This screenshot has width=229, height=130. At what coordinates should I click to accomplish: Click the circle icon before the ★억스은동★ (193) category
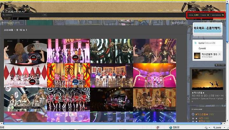(193, 114)
